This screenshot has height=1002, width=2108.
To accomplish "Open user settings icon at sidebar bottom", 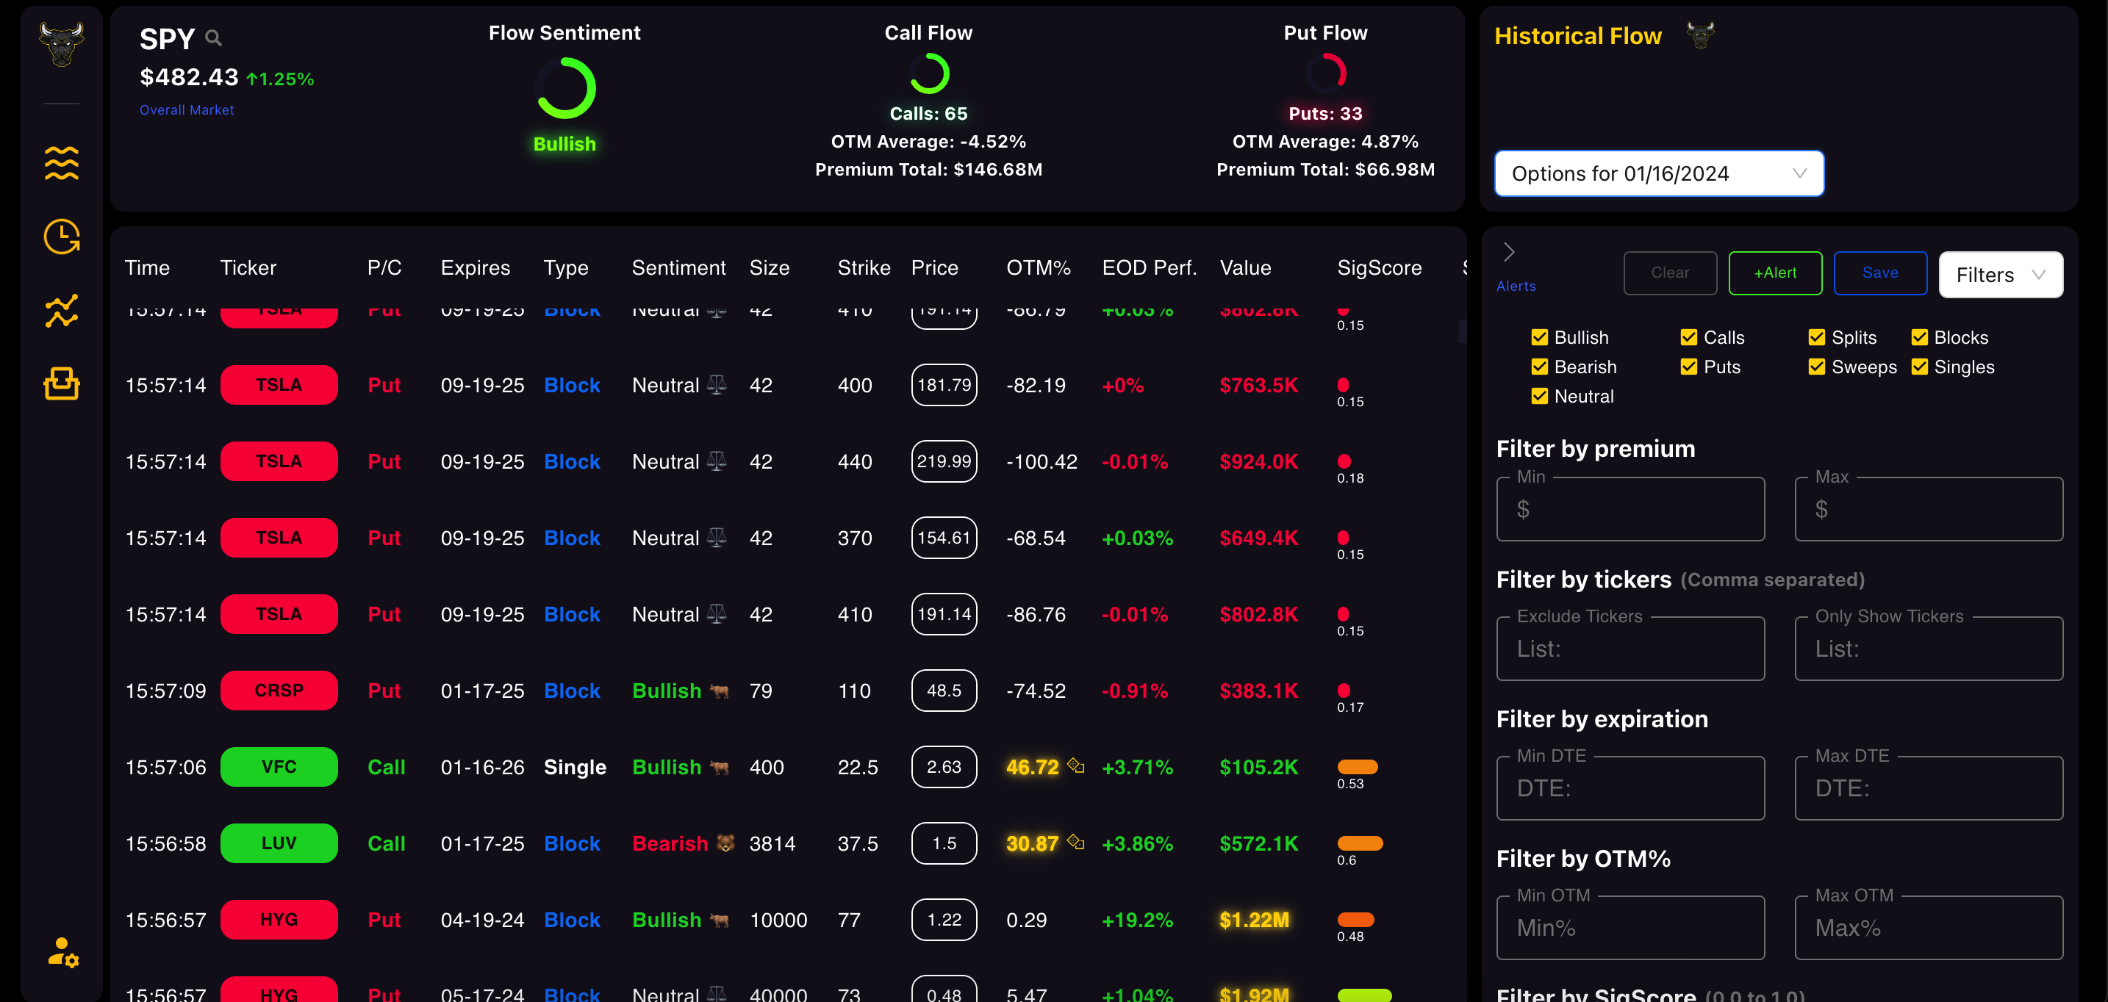I will click(62, 952).
